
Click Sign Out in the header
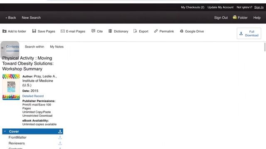click(x=221, y=17)
